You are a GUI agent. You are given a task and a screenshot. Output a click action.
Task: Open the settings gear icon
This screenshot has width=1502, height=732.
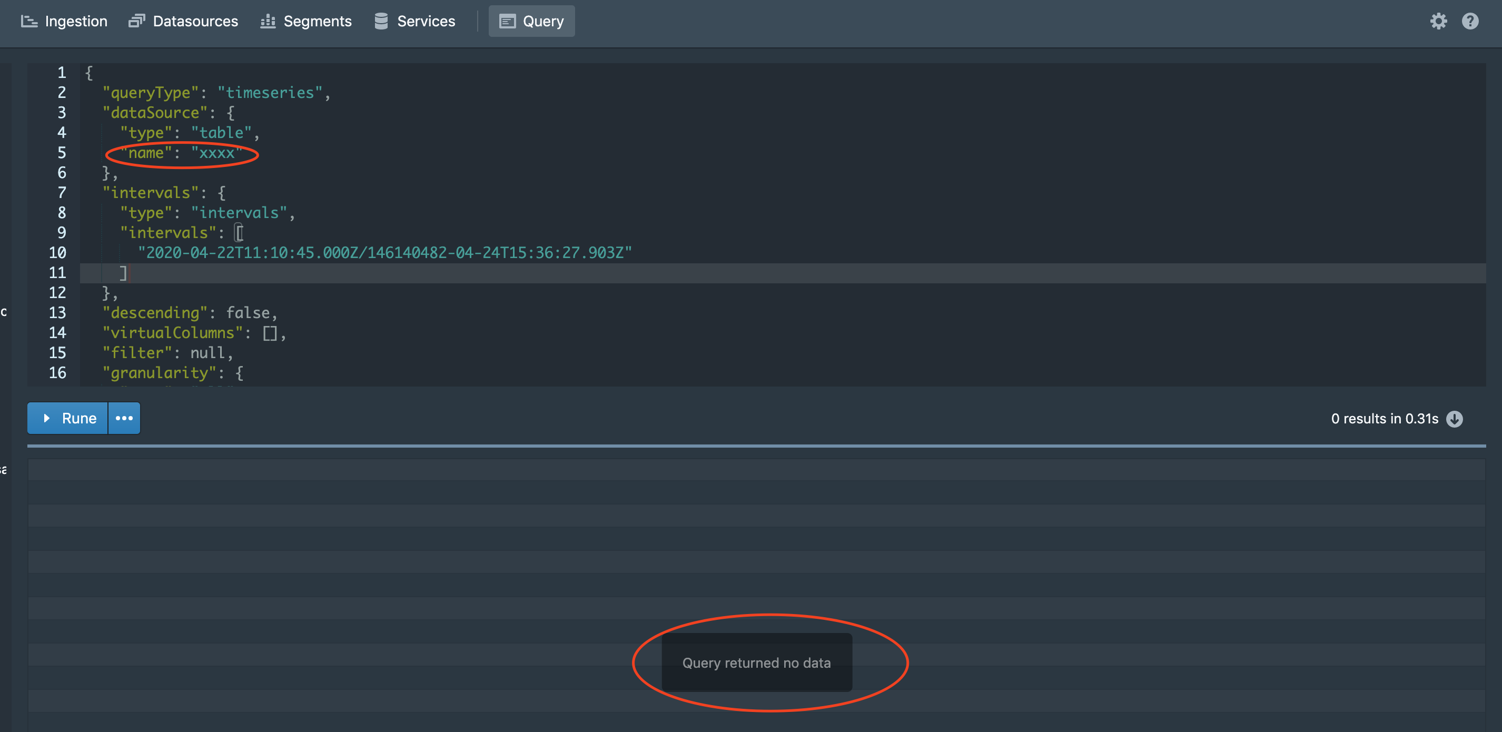1439,21
